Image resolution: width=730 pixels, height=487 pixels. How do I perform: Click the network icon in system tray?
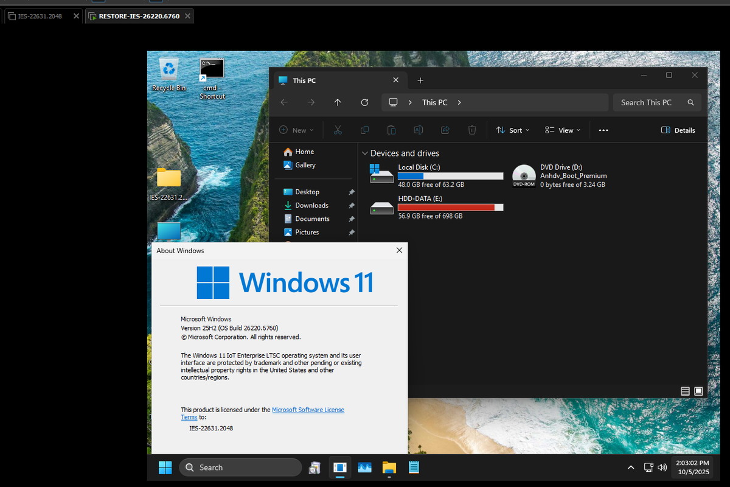pyautogui.click(x=648, y=468)
